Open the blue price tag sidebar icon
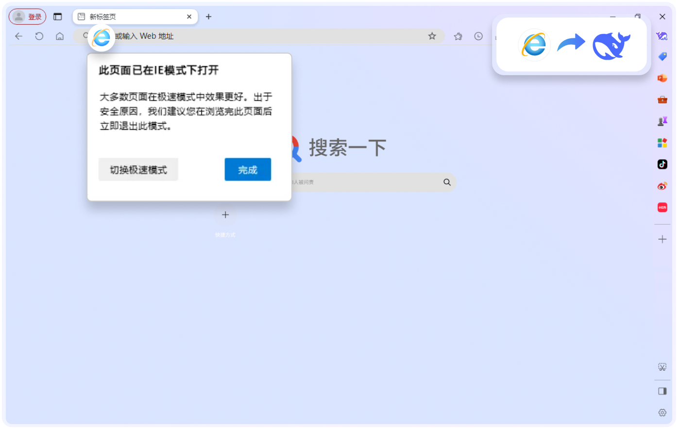The height and width of the screenshot is (444, 680). coord(663,57)
